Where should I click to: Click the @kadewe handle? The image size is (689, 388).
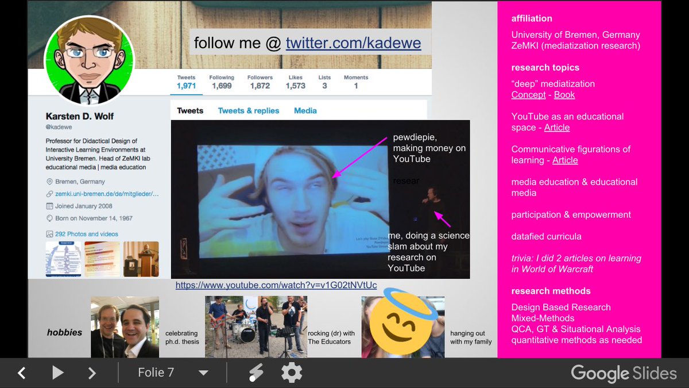pos(59,126)
